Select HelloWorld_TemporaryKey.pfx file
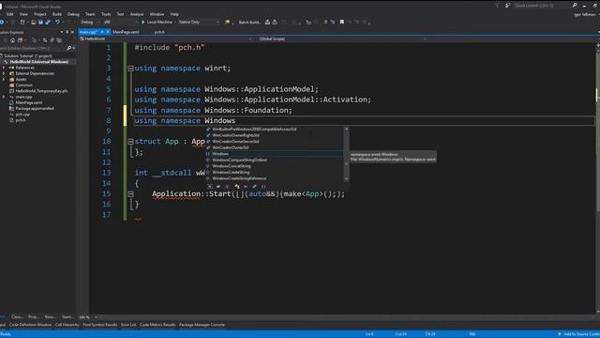 click(x=41, y=91)
